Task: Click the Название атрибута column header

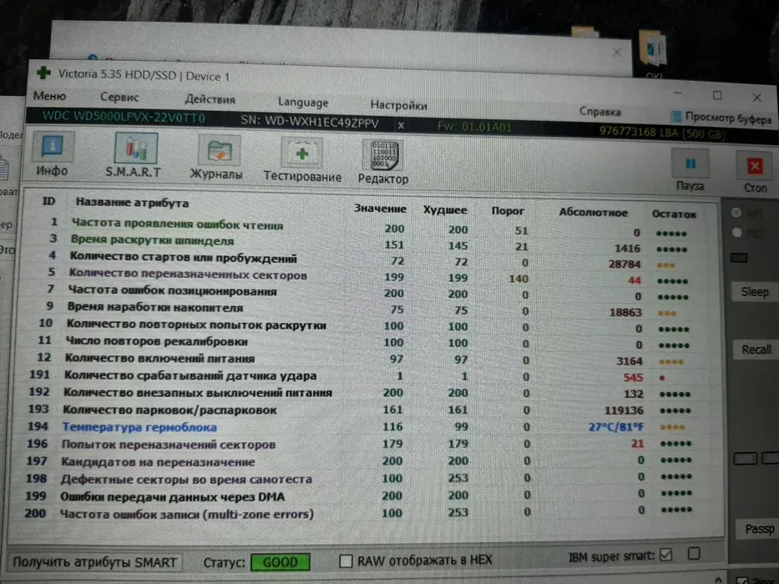Action: (x=132, y=203)
